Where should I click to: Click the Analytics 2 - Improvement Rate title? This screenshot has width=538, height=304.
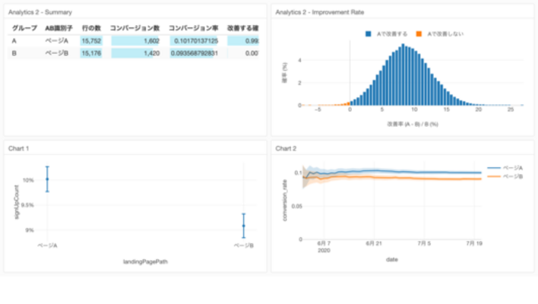click(319, 12)
